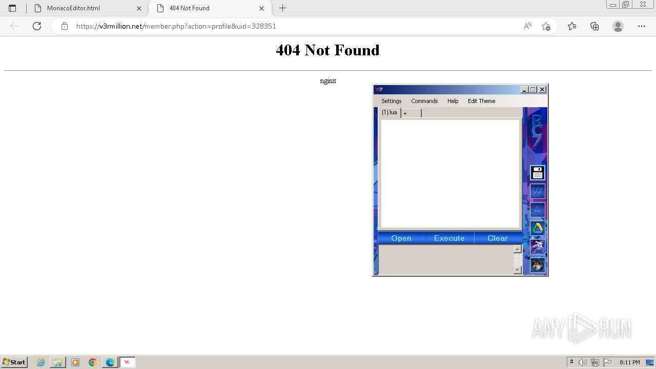Click the Execute button in RC7
The height and width of the screenshot is (369, 656).
[x=449, y=238]
